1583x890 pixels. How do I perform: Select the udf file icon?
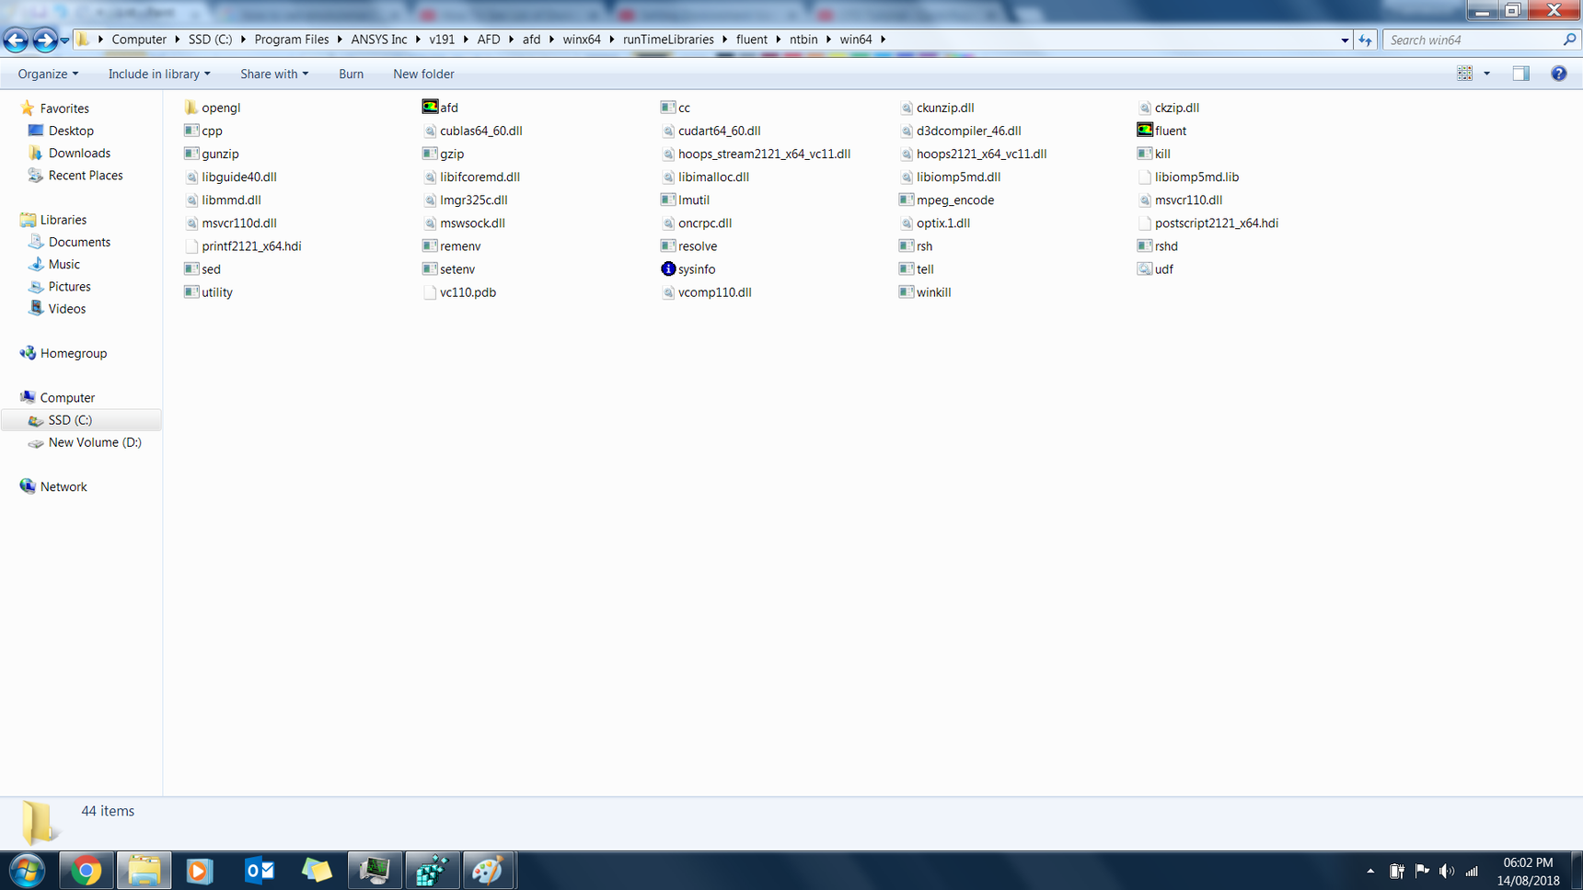tap(1145, 268)
